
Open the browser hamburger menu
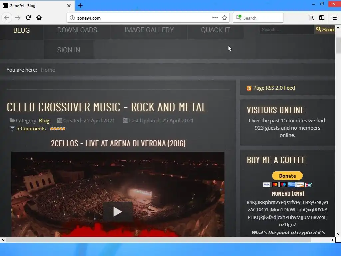[334, 18]
